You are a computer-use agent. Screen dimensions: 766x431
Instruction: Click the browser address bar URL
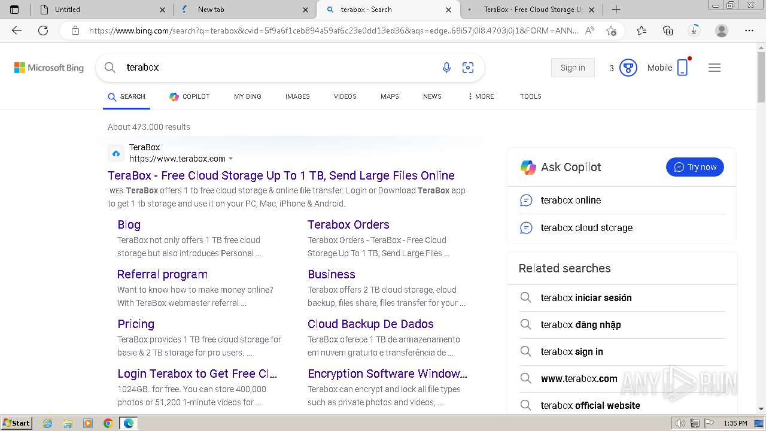pyautogui.click(x=333, y=31)
